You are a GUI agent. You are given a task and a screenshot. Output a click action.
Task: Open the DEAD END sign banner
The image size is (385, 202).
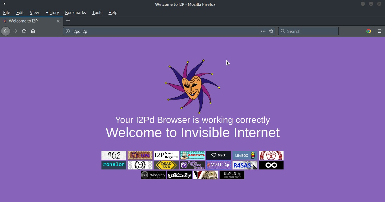tap(166, 165)
